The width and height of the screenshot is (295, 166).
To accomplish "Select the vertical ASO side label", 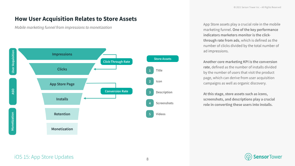I will pyautogui.click(x=13, y=91).
